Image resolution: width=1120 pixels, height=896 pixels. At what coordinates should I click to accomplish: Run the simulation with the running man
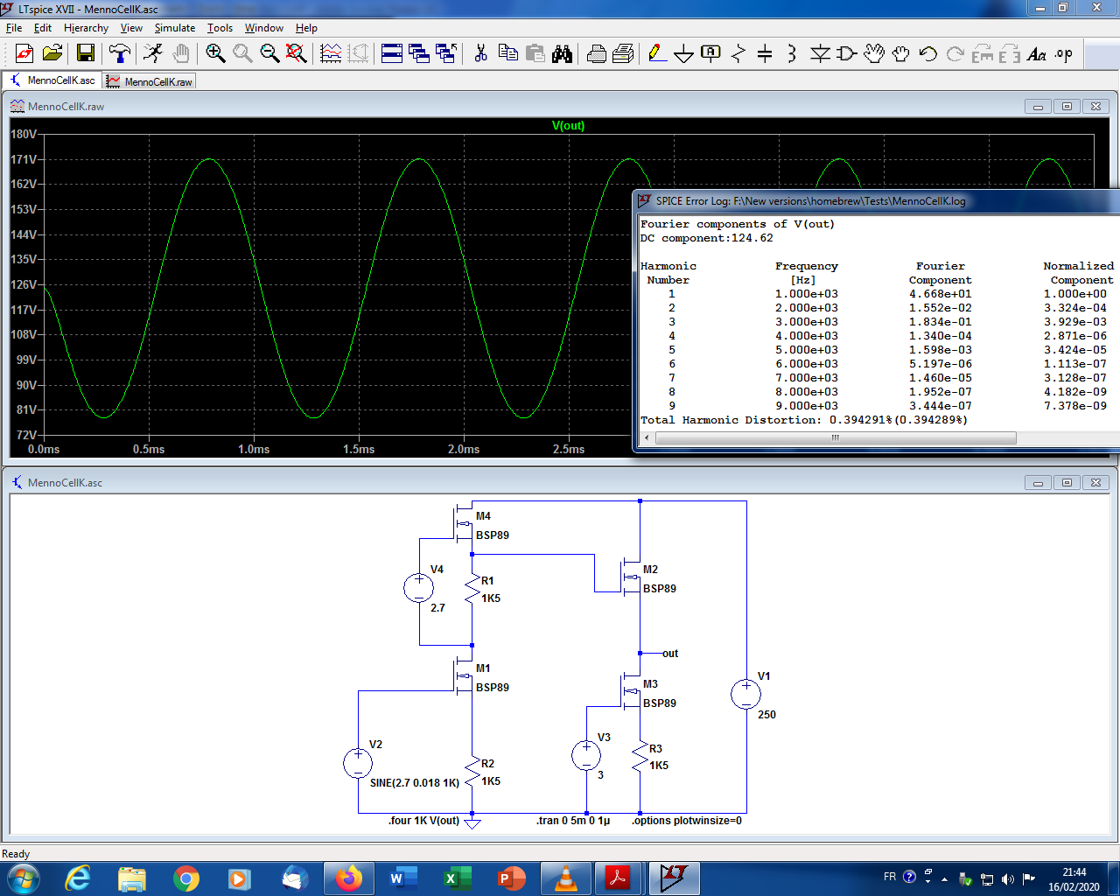click(x=153, y=53)
